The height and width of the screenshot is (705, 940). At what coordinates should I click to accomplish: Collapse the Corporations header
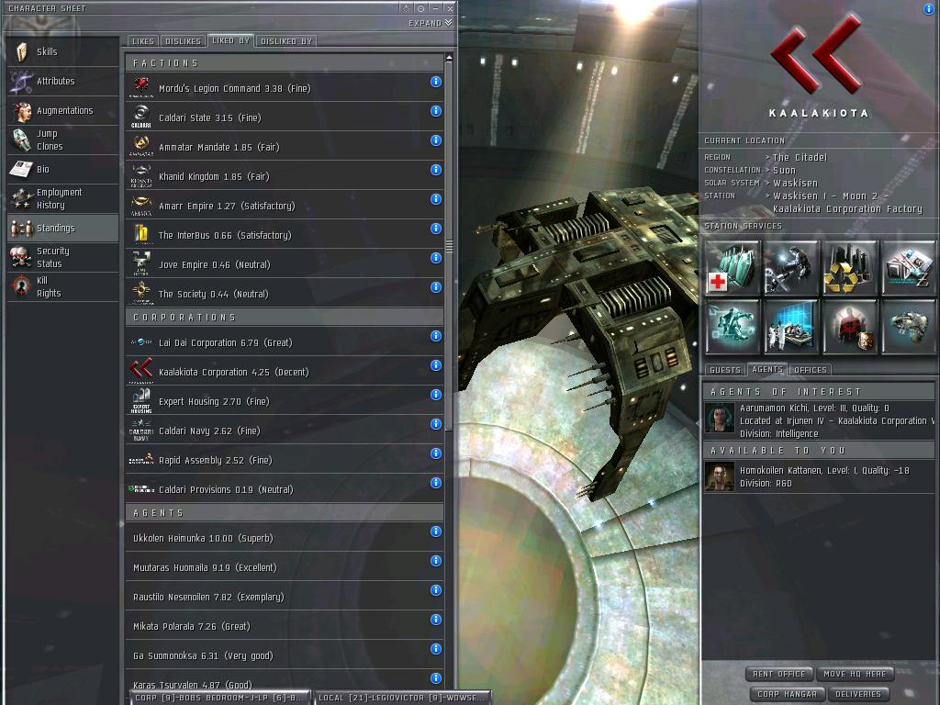[x=285, y=317]
